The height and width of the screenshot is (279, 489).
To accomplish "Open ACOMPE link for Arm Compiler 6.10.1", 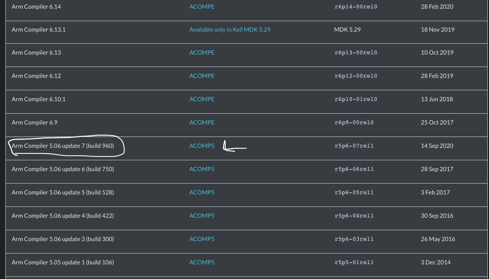I will click(202, 99).
